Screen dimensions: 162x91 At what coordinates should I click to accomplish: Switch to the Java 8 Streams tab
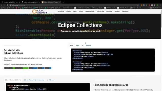[51, 80]
